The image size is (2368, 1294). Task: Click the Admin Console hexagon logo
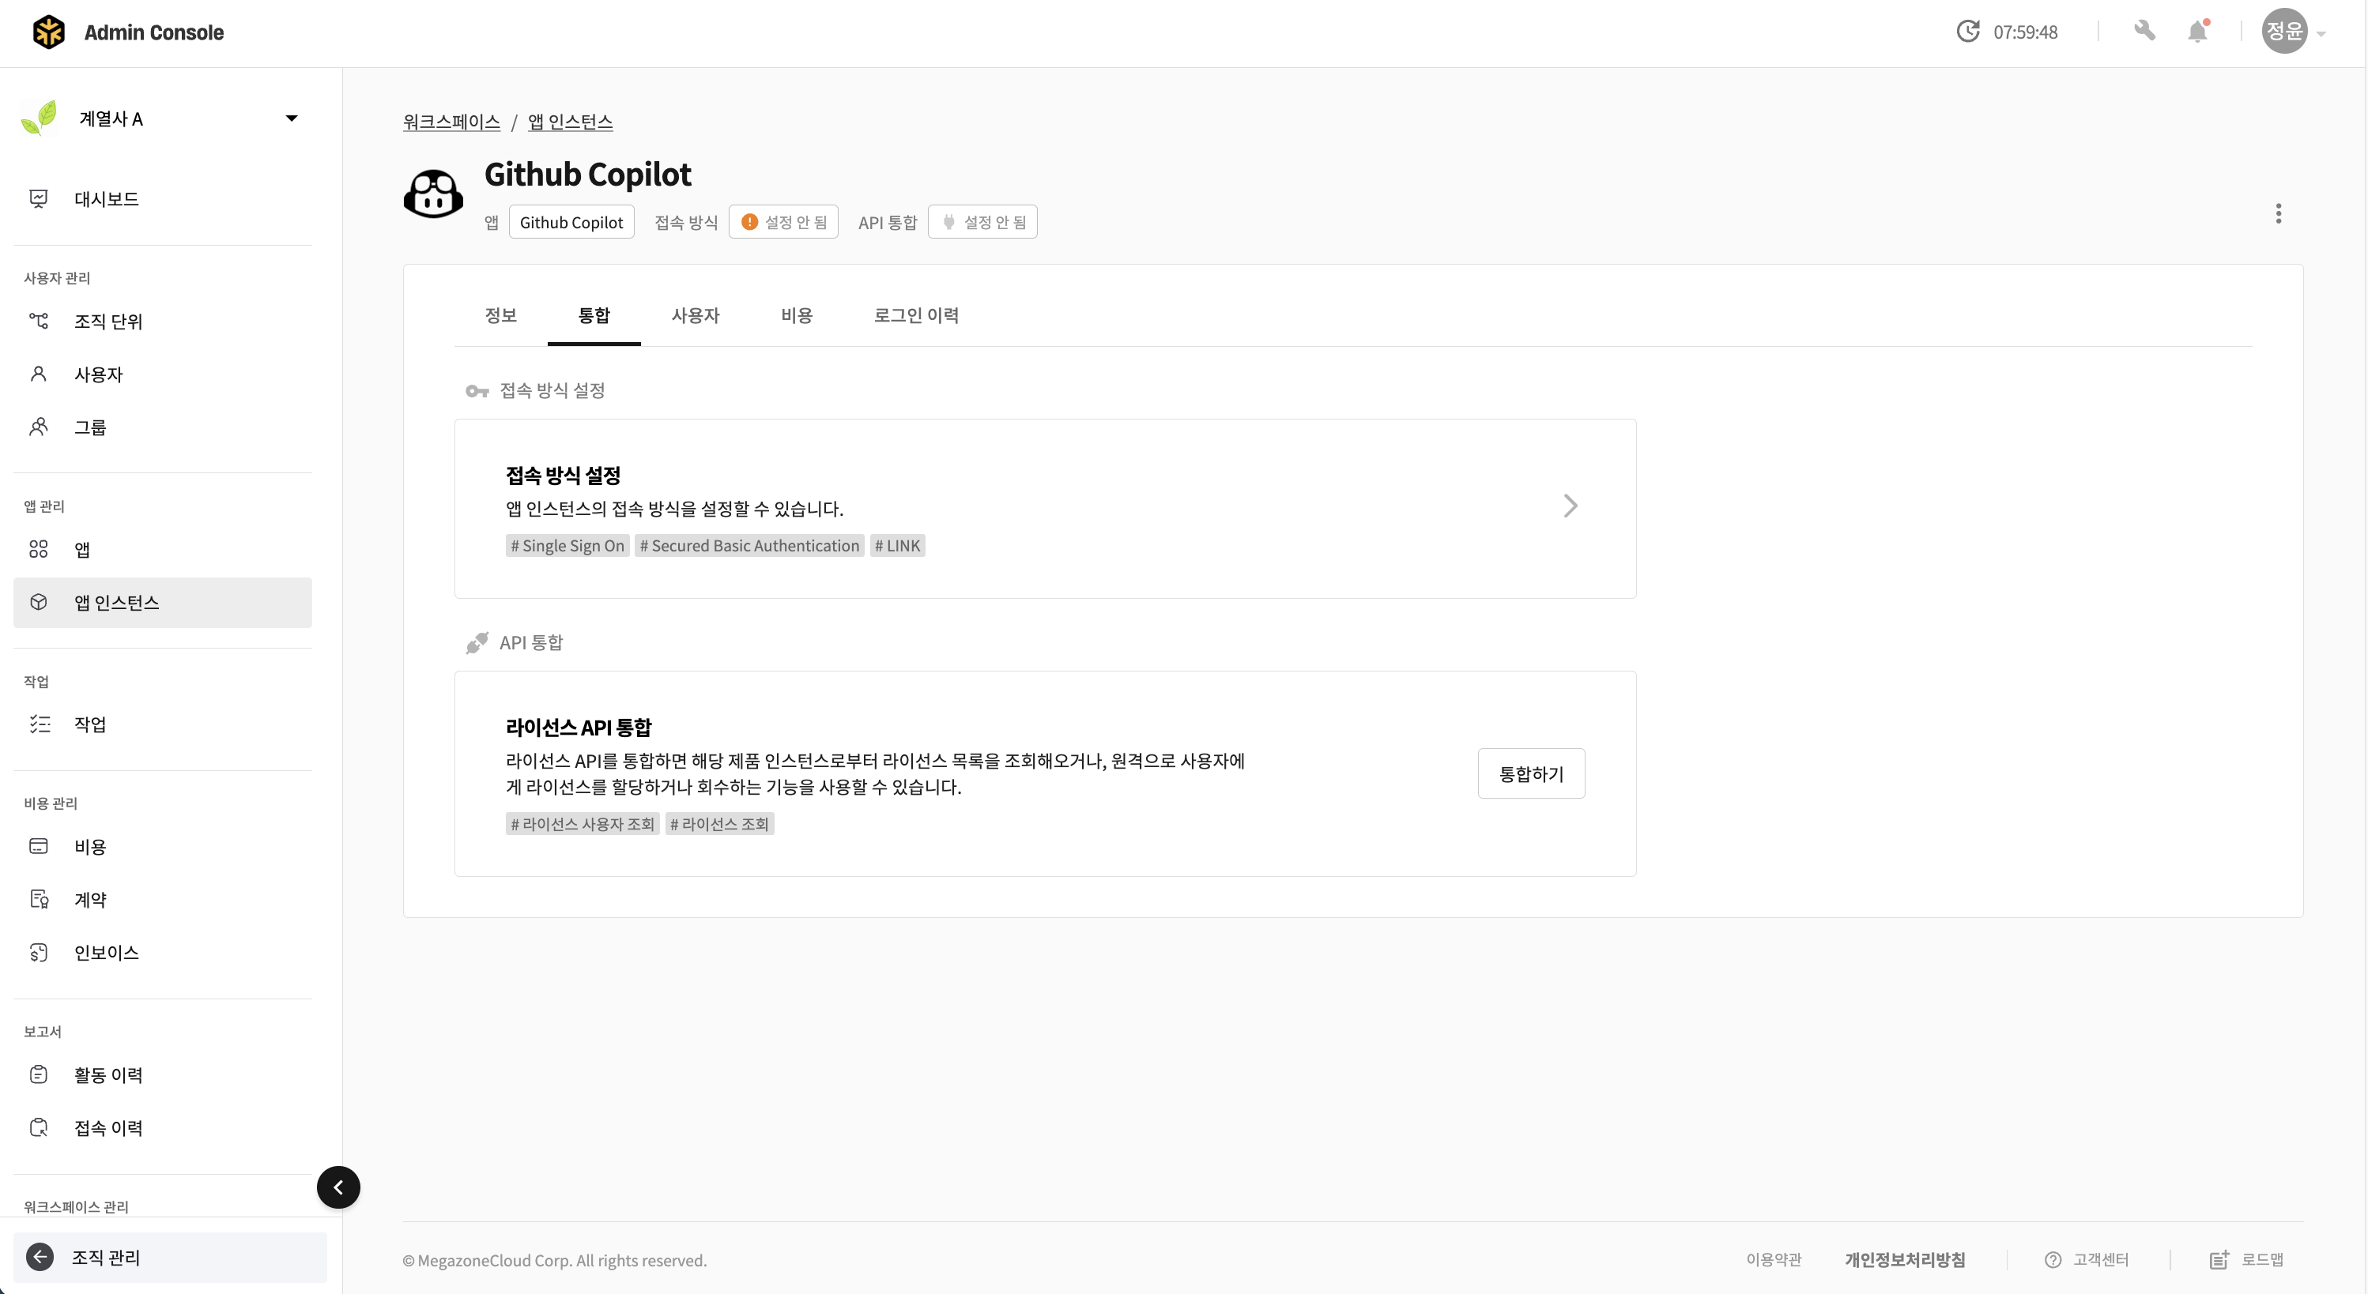(x=49, y=32)
